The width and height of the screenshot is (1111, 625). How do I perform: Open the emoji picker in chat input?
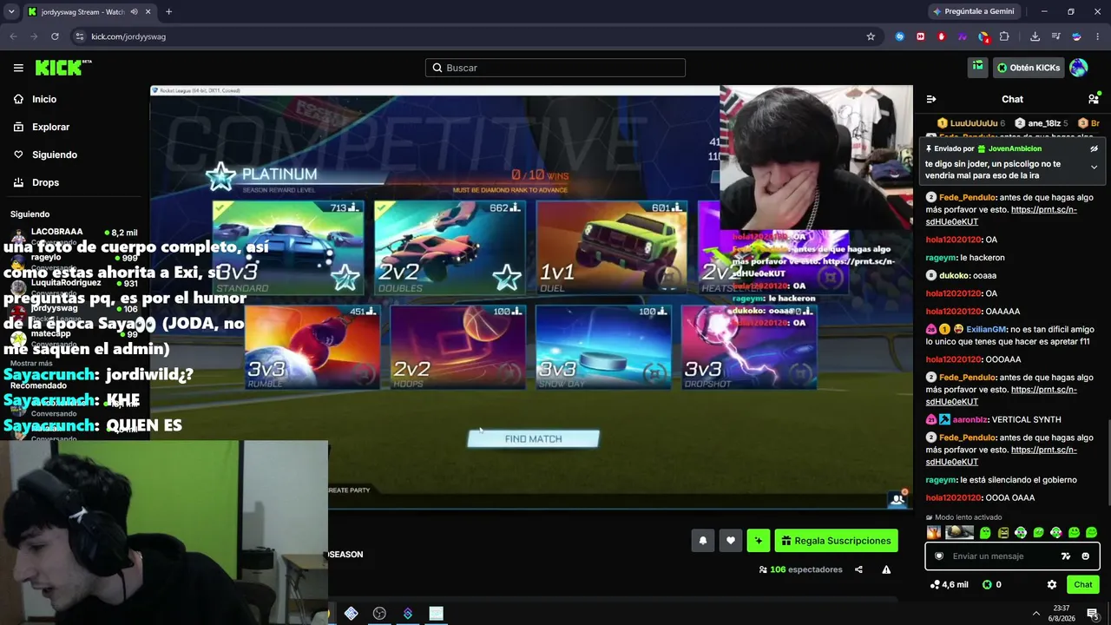tap(1085, 556)
